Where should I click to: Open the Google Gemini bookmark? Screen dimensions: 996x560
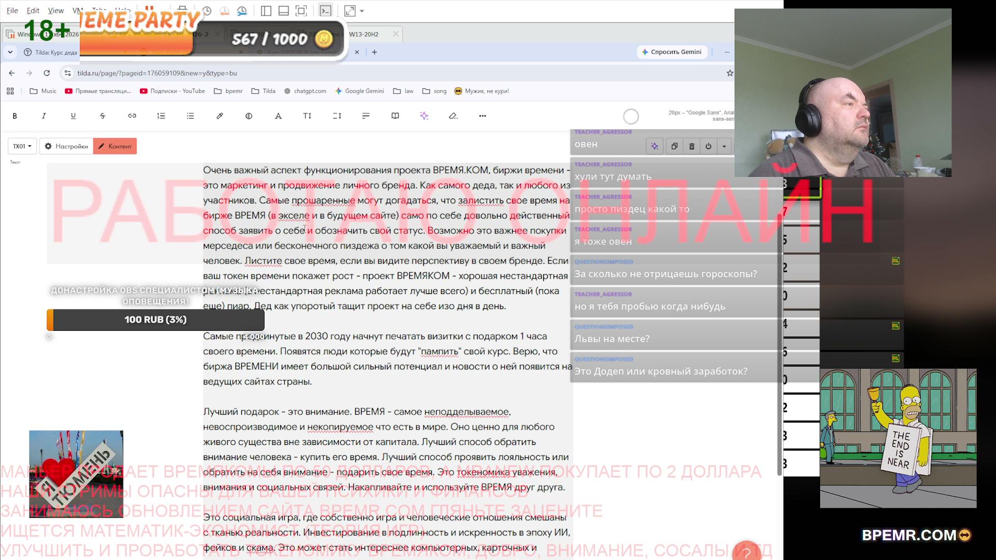359,91
